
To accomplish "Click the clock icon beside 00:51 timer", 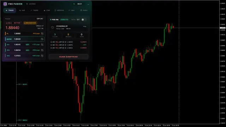I will click(x=74, y=4).
